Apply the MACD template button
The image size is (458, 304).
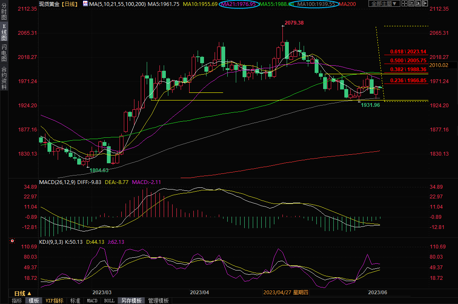92,301
